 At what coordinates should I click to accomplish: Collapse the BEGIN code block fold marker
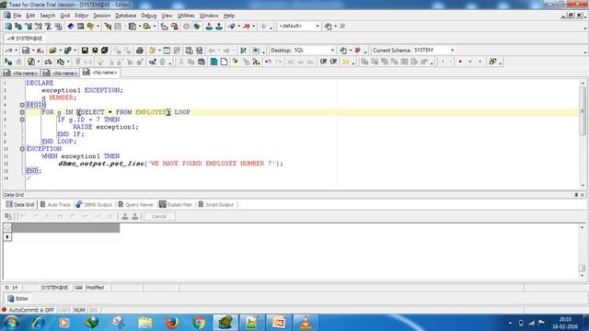(22, 105)
